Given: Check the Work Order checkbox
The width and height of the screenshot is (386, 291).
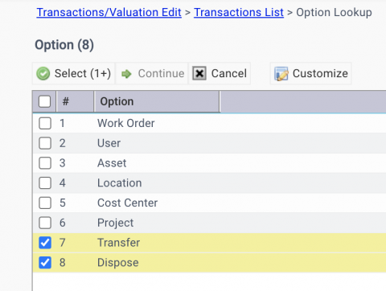Looking at the screenshot, I should click(45, 123).
